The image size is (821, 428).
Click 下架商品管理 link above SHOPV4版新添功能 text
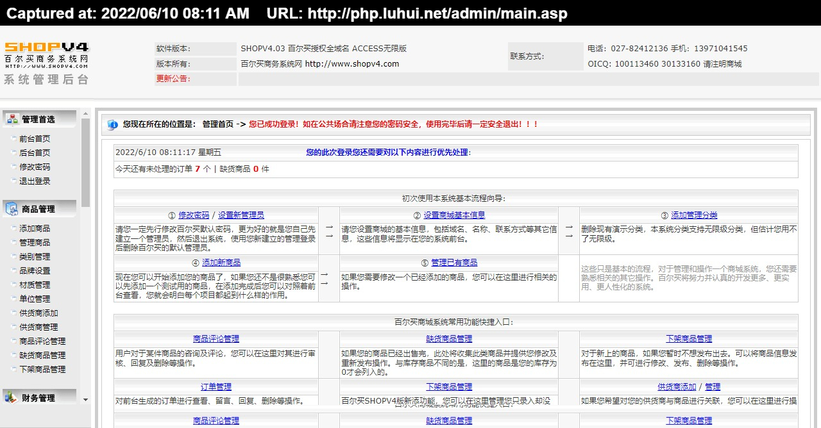tap(449, 386)
